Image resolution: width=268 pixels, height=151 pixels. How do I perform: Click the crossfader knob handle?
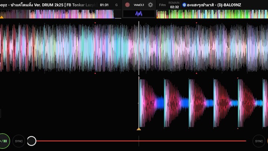[x=32, y=141]
